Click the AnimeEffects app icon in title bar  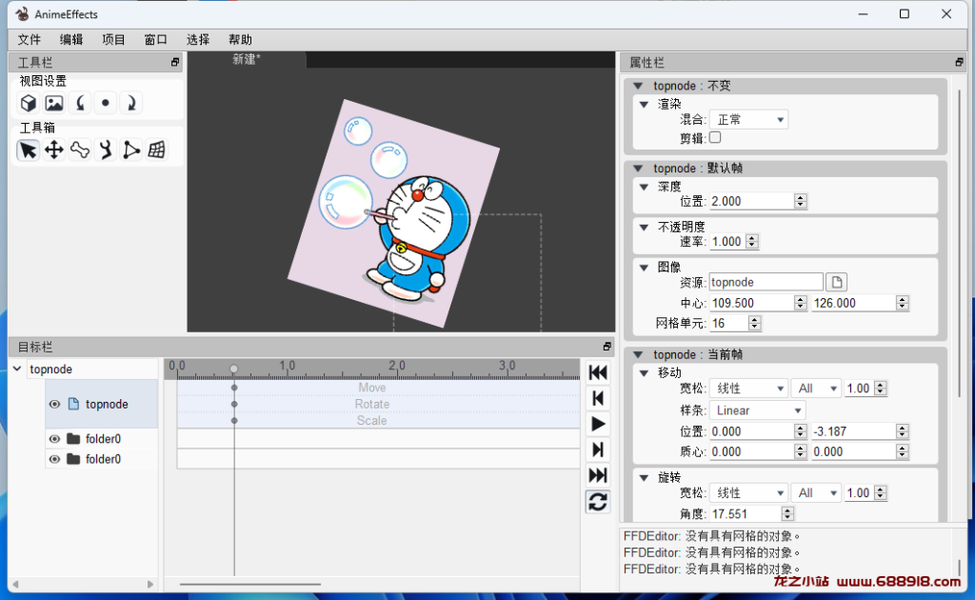22,13
